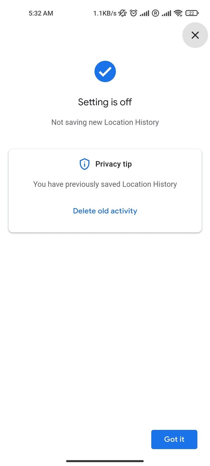Screen dimensions: 210x466
Task: Tap the first cellular signal bars icon
Action: point(144,13)
